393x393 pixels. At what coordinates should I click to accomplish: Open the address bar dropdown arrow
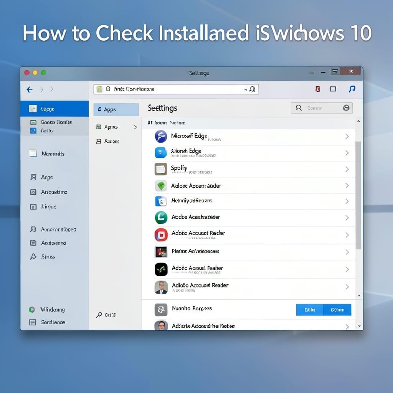pyautogui.click(x=245, y=89)
